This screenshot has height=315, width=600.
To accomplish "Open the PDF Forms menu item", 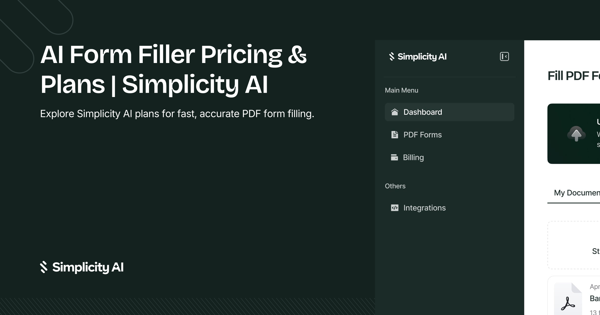I will [449, 135].
